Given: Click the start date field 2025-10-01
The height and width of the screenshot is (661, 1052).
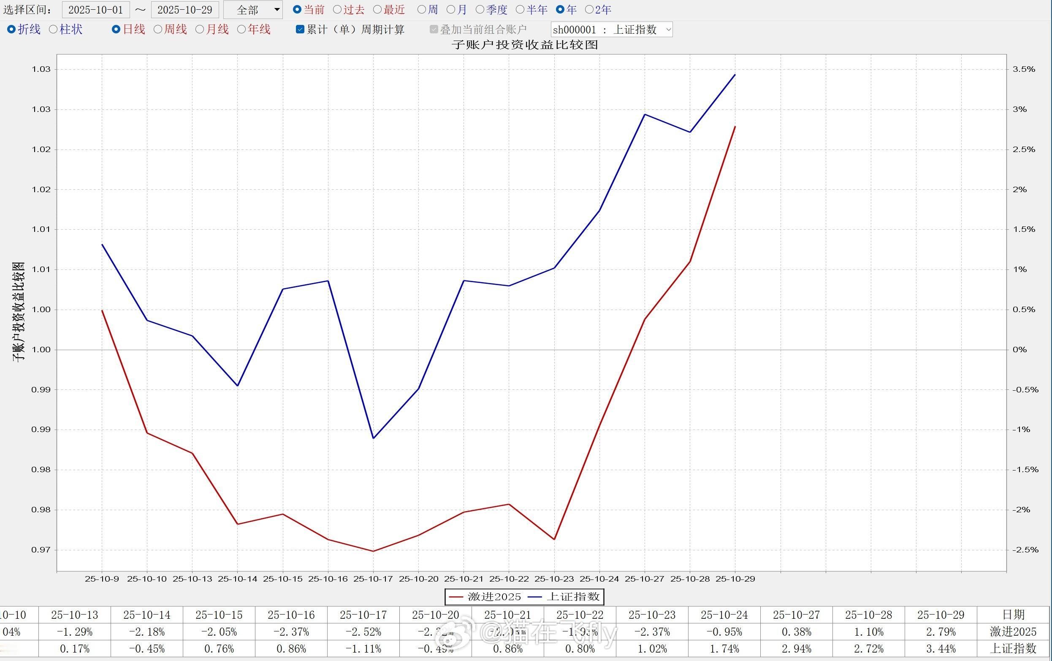Looking at the screenshot, I should pos(96,10).
